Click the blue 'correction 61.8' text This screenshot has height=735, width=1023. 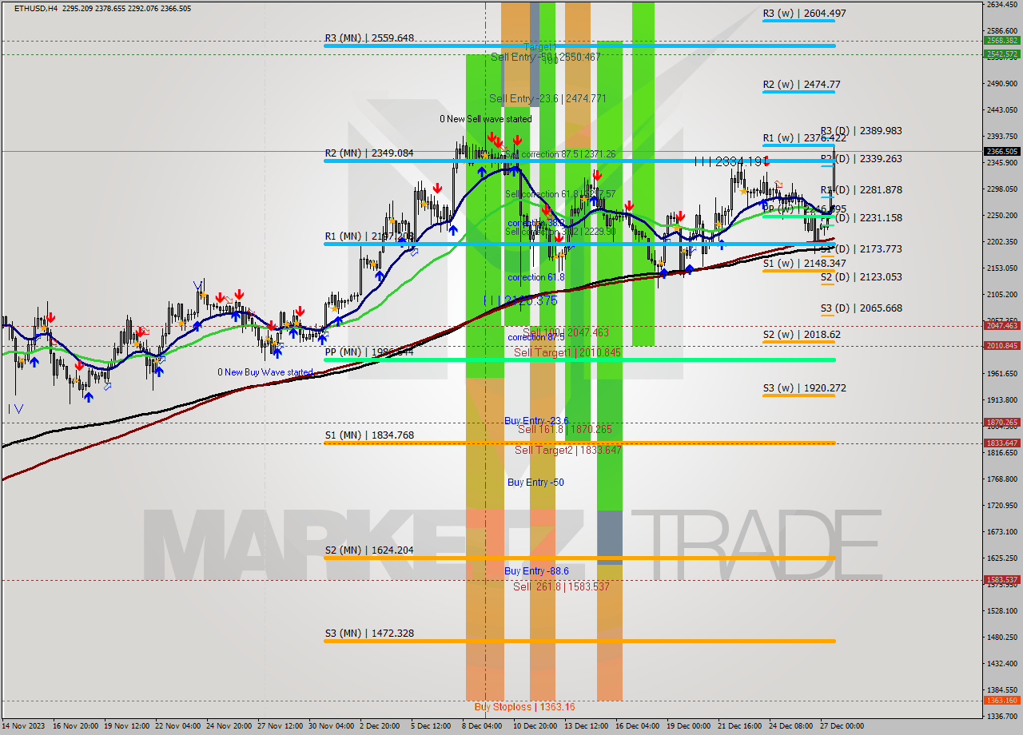point(535,277)
